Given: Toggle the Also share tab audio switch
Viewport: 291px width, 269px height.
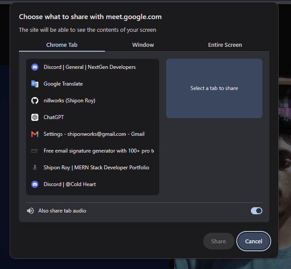Looking at the screenshot, I should click(x=256, y=211).
